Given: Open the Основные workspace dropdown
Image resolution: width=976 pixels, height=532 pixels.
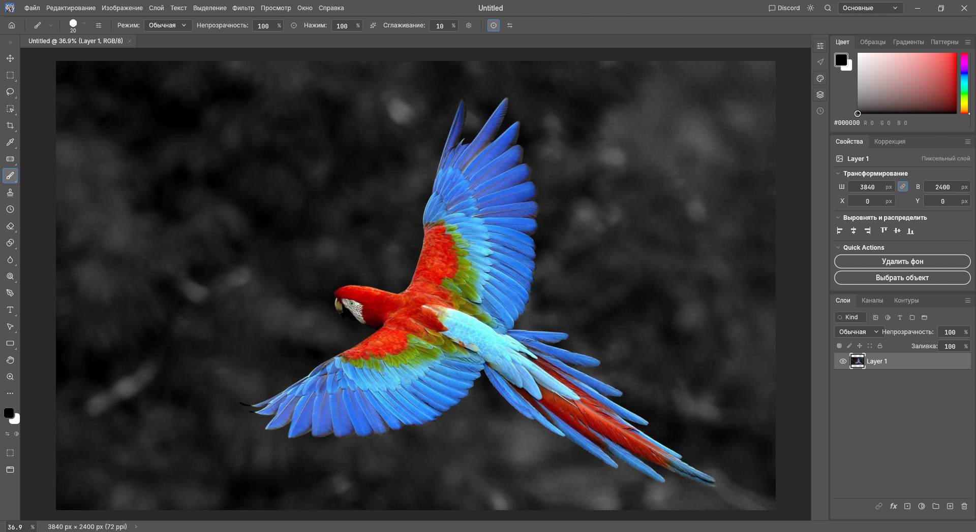Looking at the screenshot, I should pyautogui.click(x=870, y=8).
